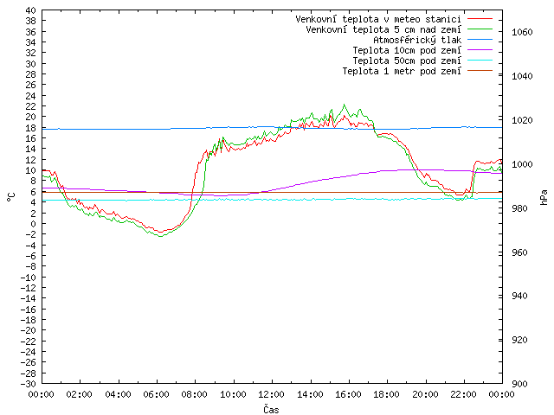Click the red line sample for meteo stanici
Image resolution: width=554 pixels, height=415 pixels.
click(x=480, y=19)
